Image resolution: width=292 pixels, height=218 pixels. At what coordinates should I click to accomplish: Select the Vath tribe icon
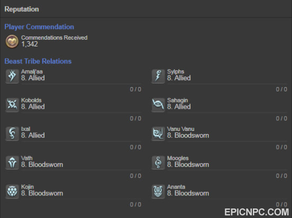(x=12, y=163)
